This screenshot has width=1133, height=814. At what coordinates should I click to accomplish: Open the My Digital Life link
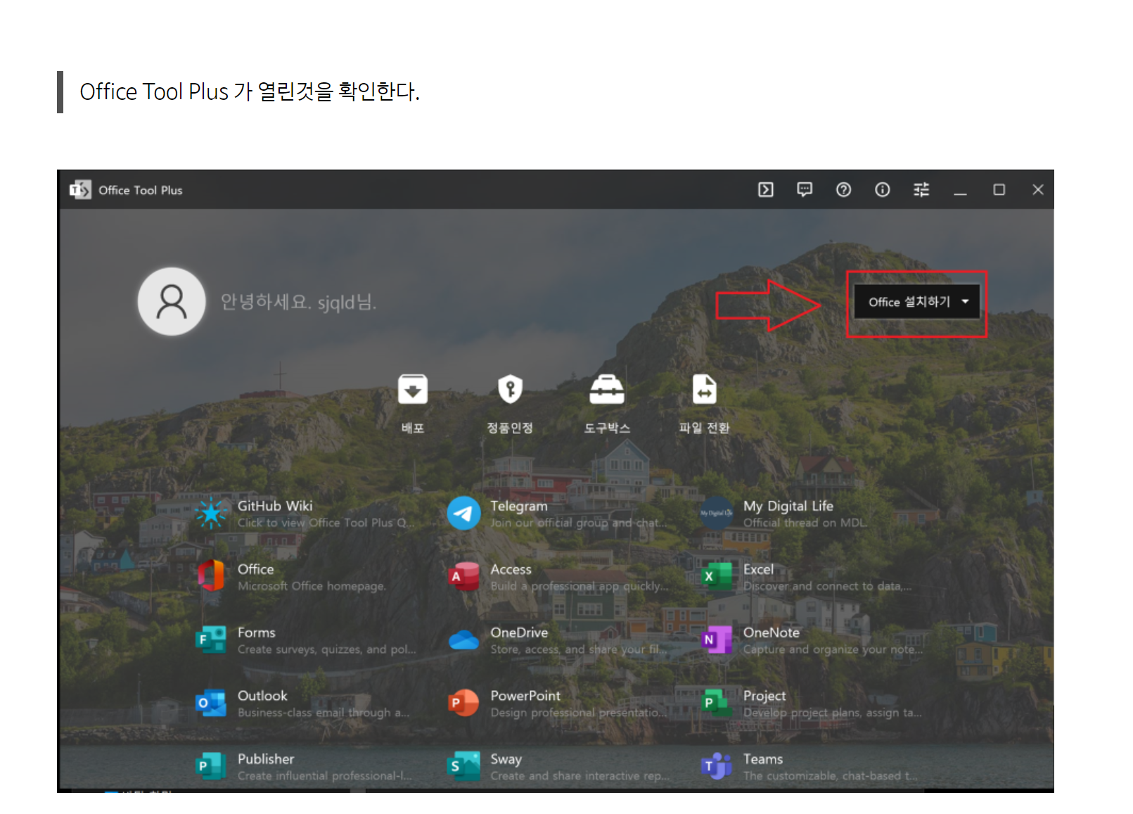pos(788,506)
